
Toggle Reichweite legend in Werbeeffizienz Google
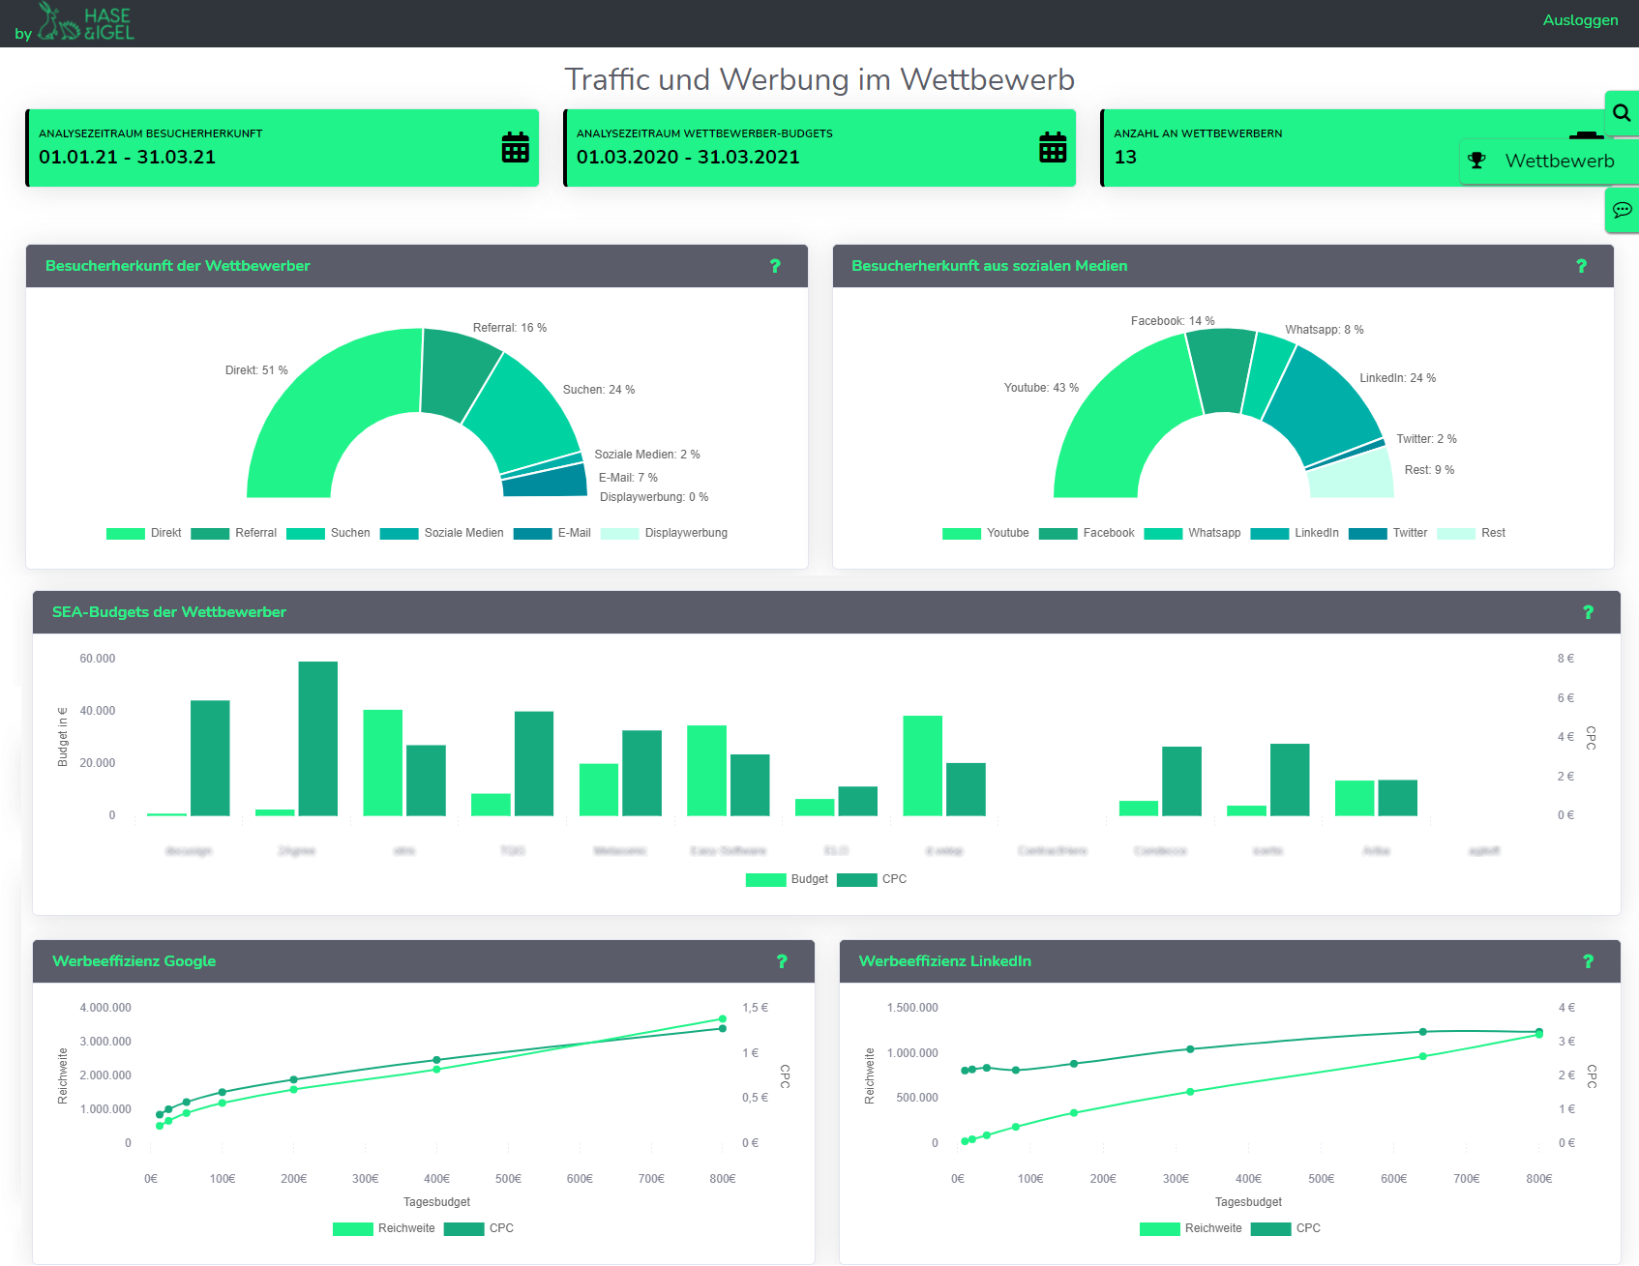click(x=384, y=1228)
